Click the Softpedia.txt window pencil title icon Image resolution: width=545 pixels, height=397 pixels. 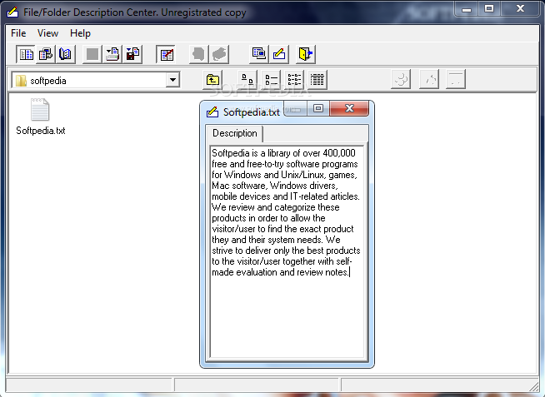212,112
